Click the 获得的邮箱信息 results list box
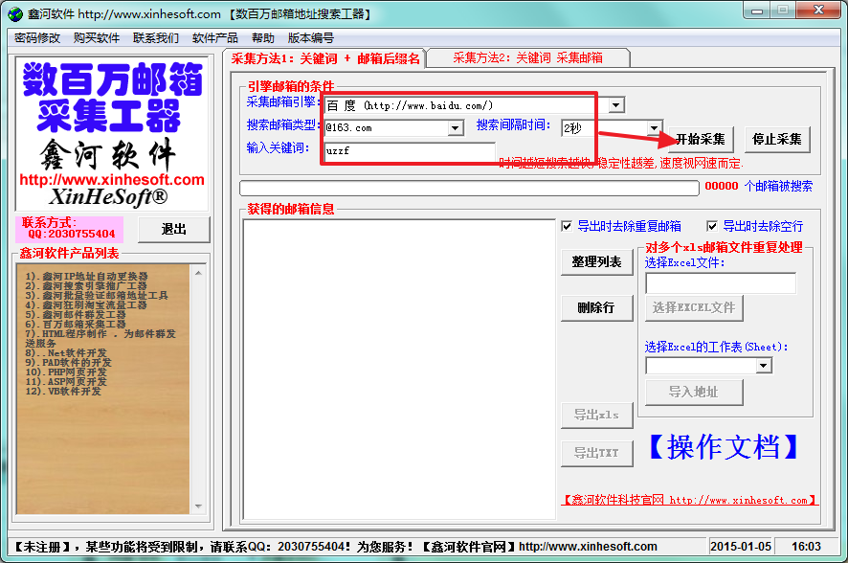The height and width of the screenshot is (563, 848). (399, 370)
